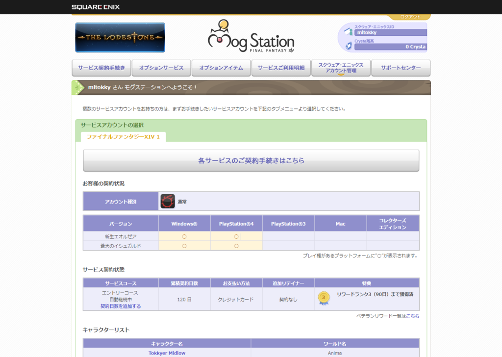Screen dimensions: 502x357
Task: Click the アカウント種別 label cell
Action: pos(121,202)
